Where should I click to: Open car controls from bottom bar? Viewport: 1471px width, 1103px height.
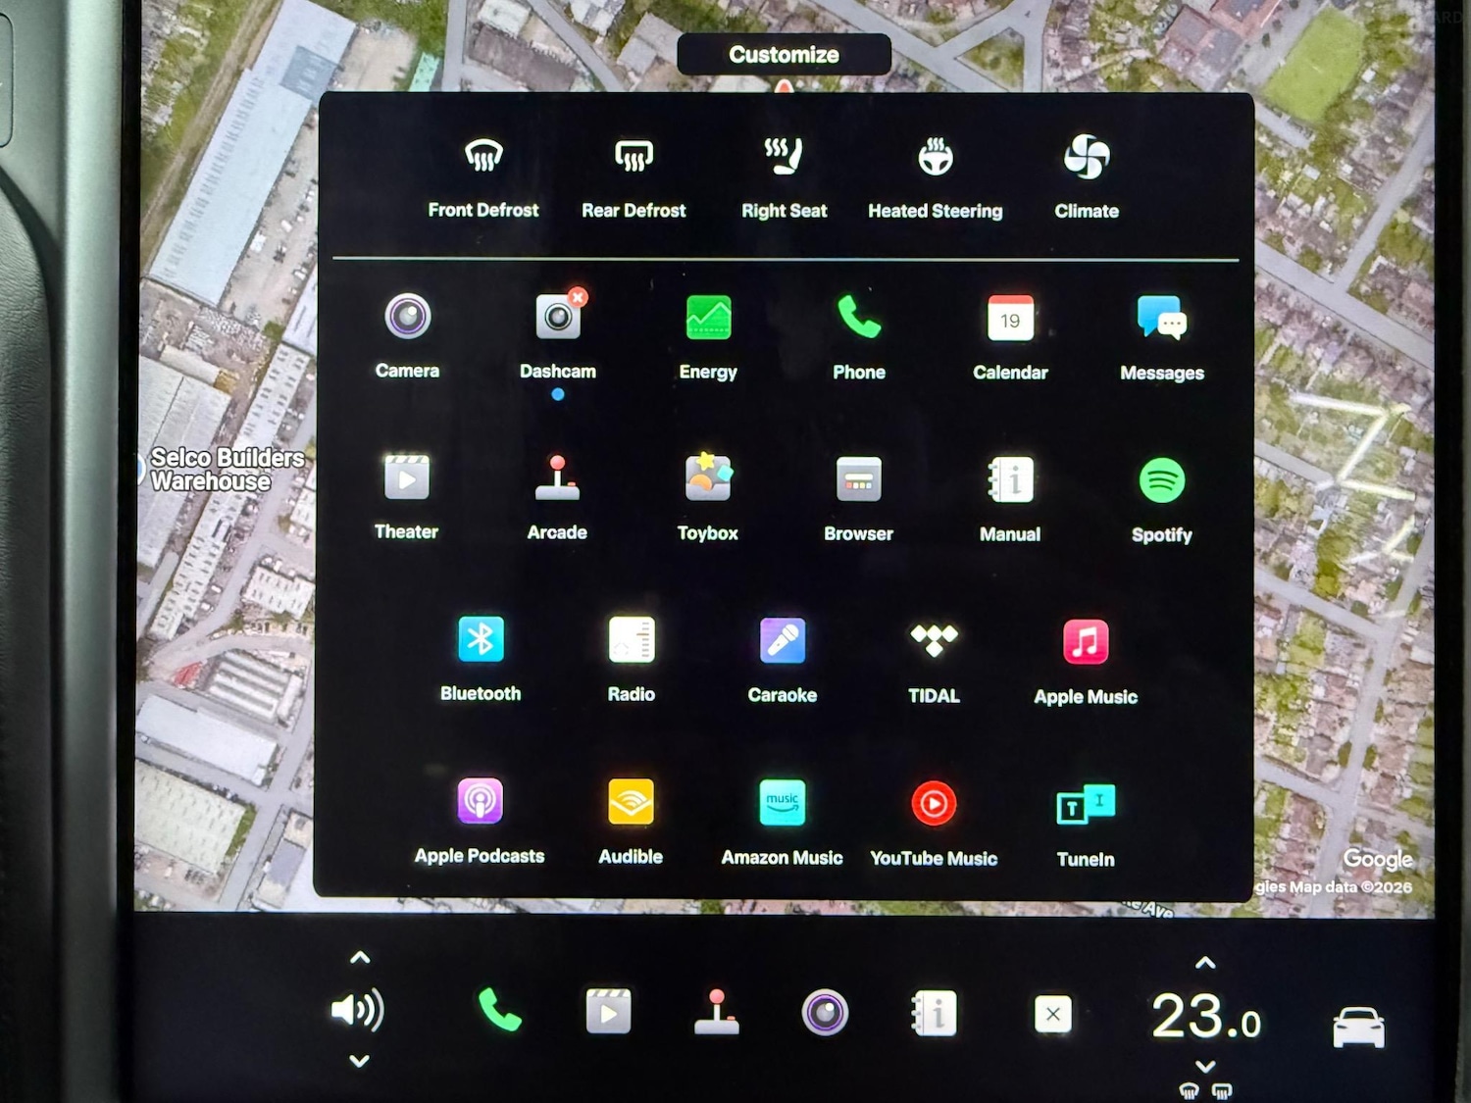(1358, 1027)
